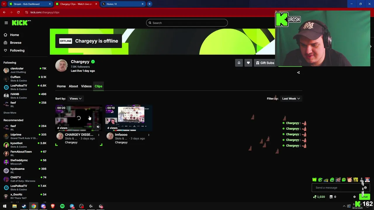Viewport: 374px width, 210px height.
Task: Open FernAboutTown in Recommended list
Action: pos(25,153)
